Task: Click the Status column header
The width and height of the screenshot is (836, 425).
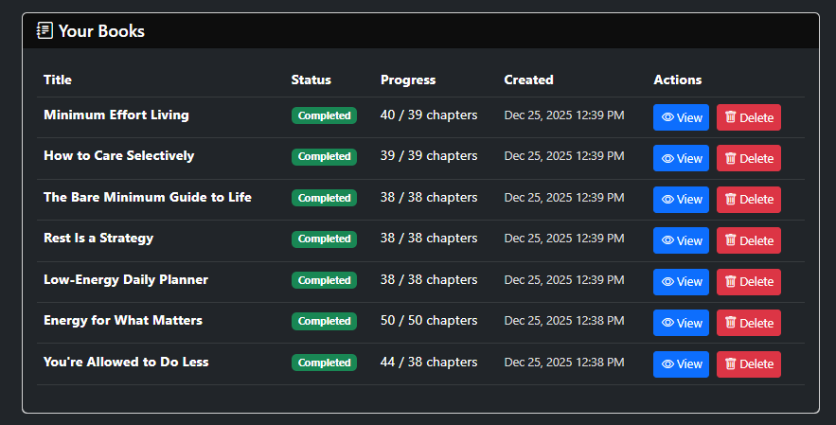Action: (311, 80)
